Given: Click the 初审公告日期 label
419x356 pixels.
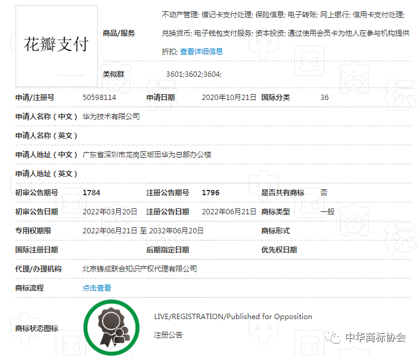Looking at the screenshot, I should pyautogui.click(x=36, y=211).
